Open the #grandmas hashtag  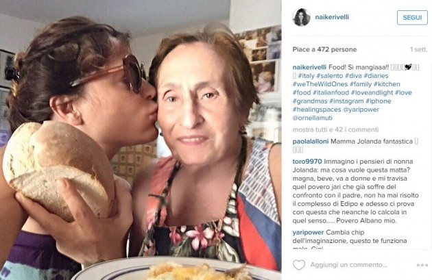coord(310,101)
